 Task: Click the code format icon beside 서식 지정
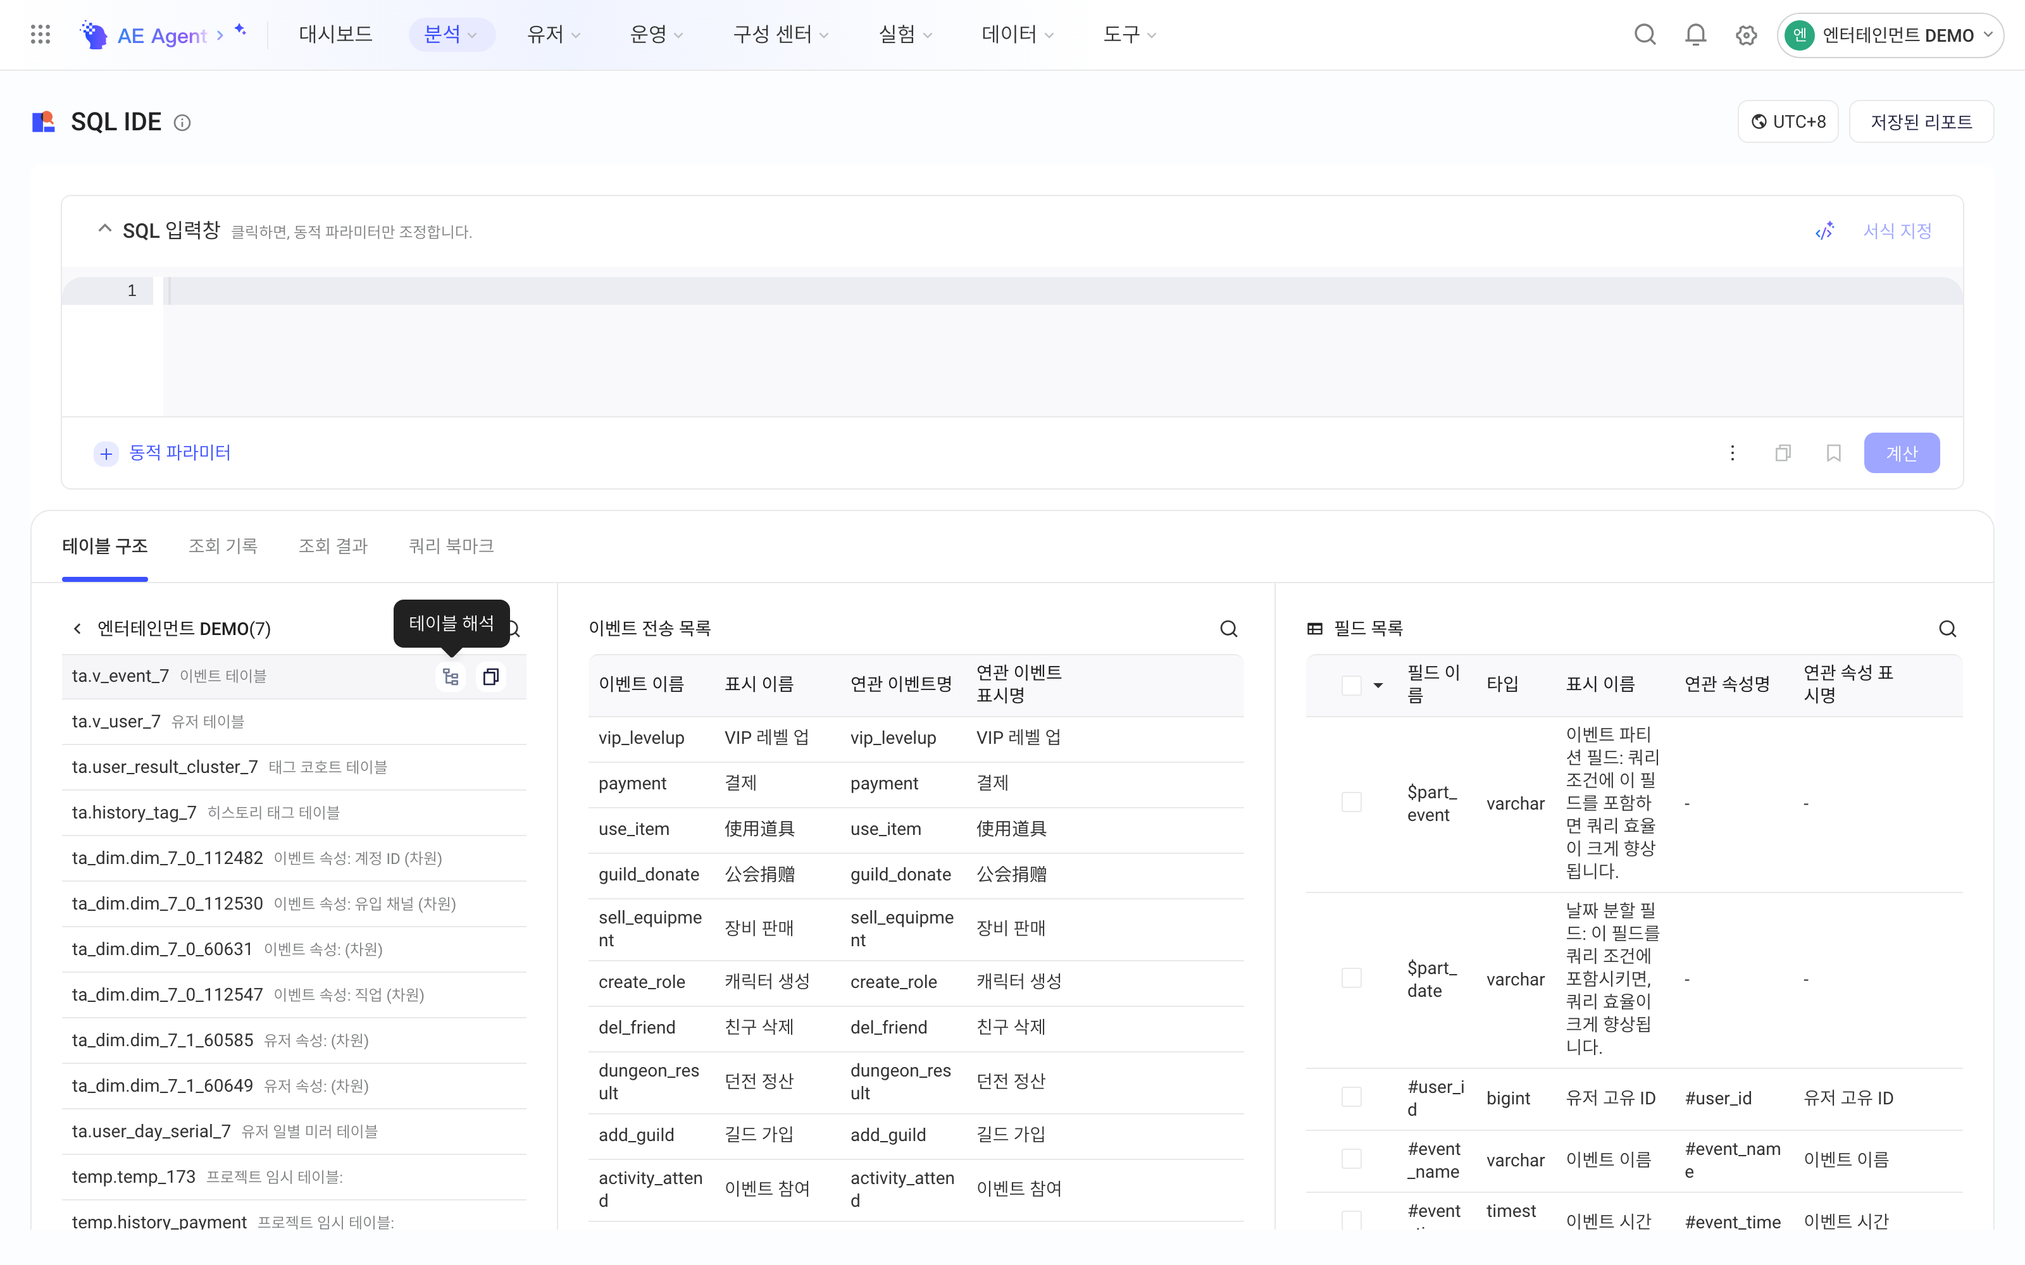[1825, 231]
